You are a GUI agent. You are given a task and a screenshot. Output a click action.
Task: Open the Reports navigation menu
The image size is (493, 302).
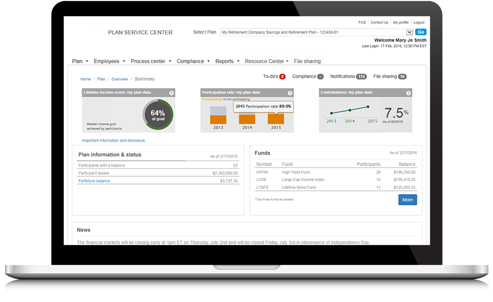[227, 62]
